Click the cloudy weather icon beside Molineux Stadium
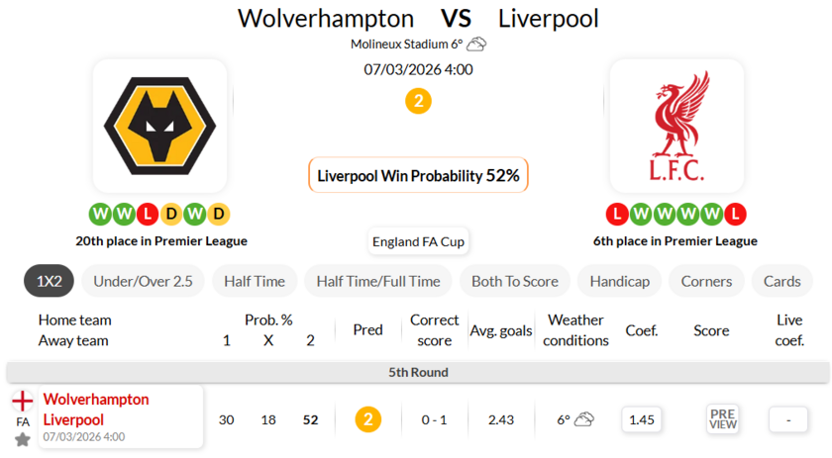The height and width of the screenshot is (458, 832). pos(476,44)
